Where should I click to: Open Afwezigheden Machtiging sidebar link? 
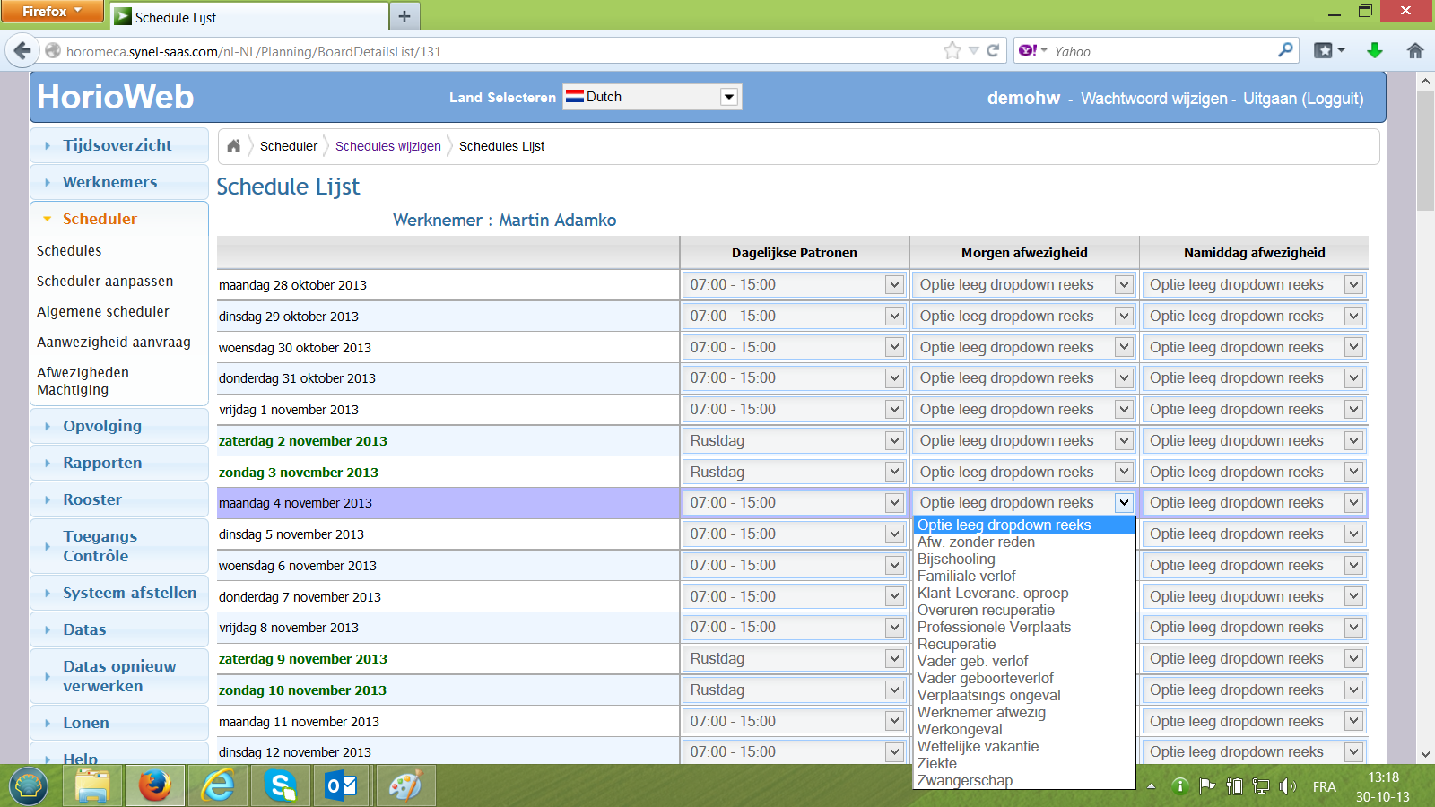point(83,381)
